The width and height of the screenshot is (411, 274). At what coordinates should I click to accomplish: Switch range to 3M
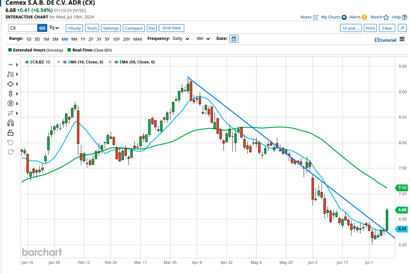click(x=55, y=39)
